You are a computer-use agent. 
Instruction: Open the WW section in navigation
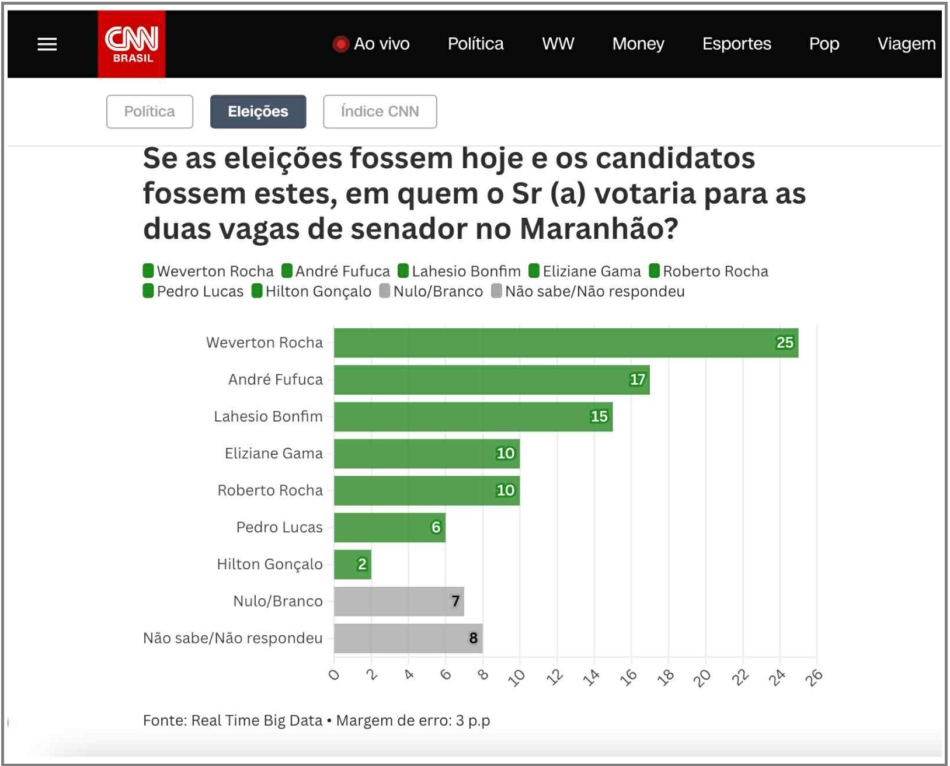point(558,44)
